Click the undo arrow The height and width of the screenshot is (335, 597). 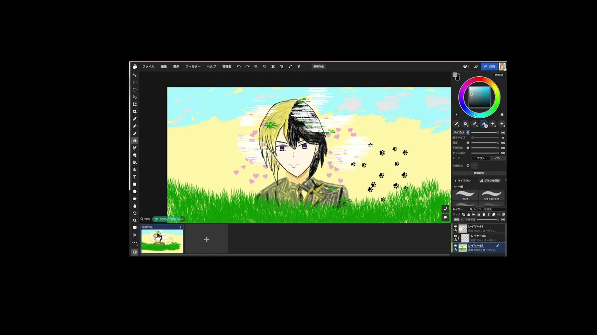click(239, 66)
